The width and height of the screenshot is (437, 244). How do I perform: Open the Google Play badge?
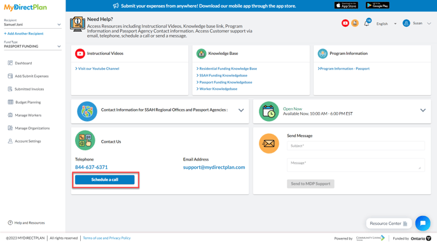[x=377, y=5]
